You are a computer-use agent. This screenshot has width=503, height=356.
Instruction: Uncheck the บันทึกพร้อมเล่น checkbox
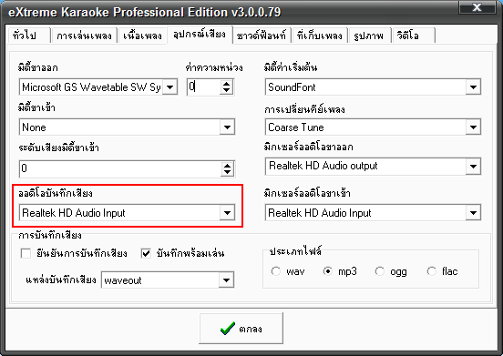coord(146,253)
